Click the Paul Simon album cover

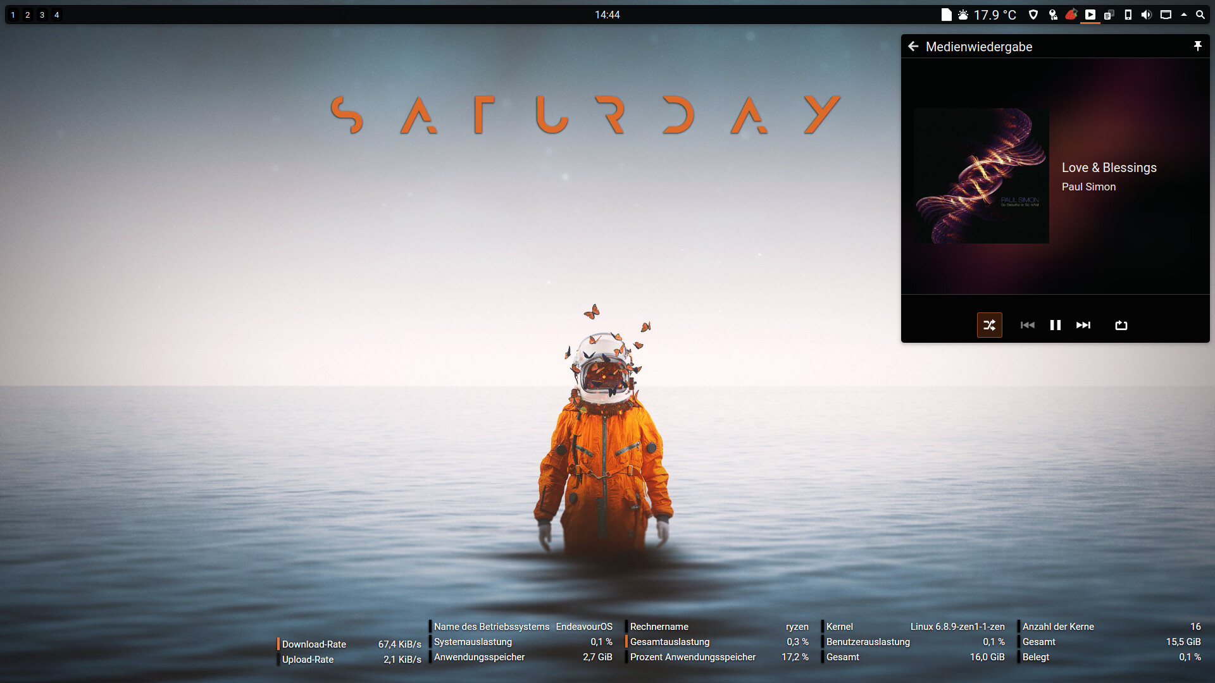pos(981,176)
